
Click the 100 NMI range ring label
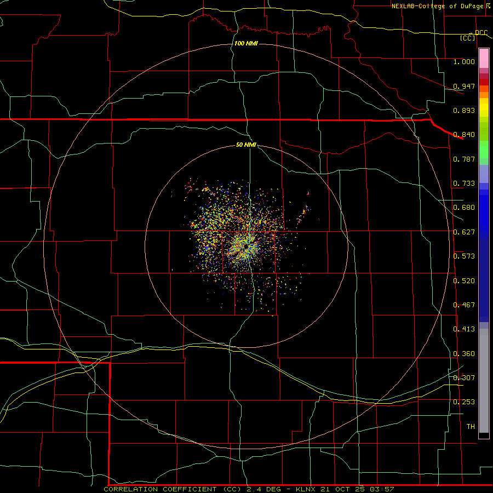pos(246,43)
